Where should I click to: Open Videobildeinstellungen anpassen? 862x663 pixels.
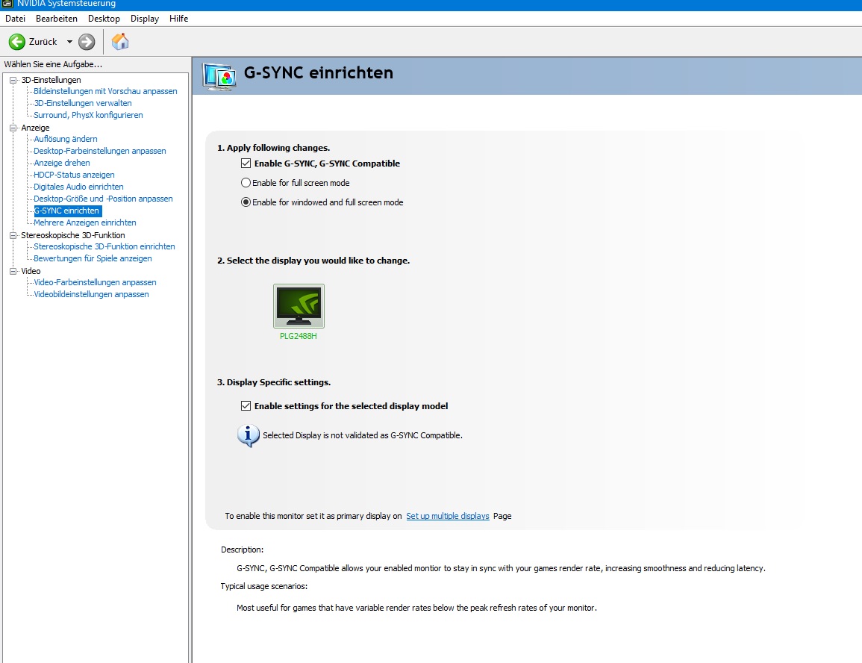91,295
